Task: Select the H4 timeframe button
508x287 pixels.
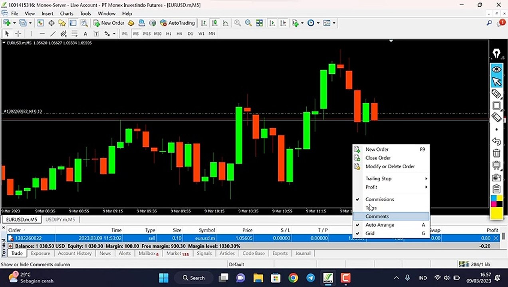Action: (x=179, y=34)
